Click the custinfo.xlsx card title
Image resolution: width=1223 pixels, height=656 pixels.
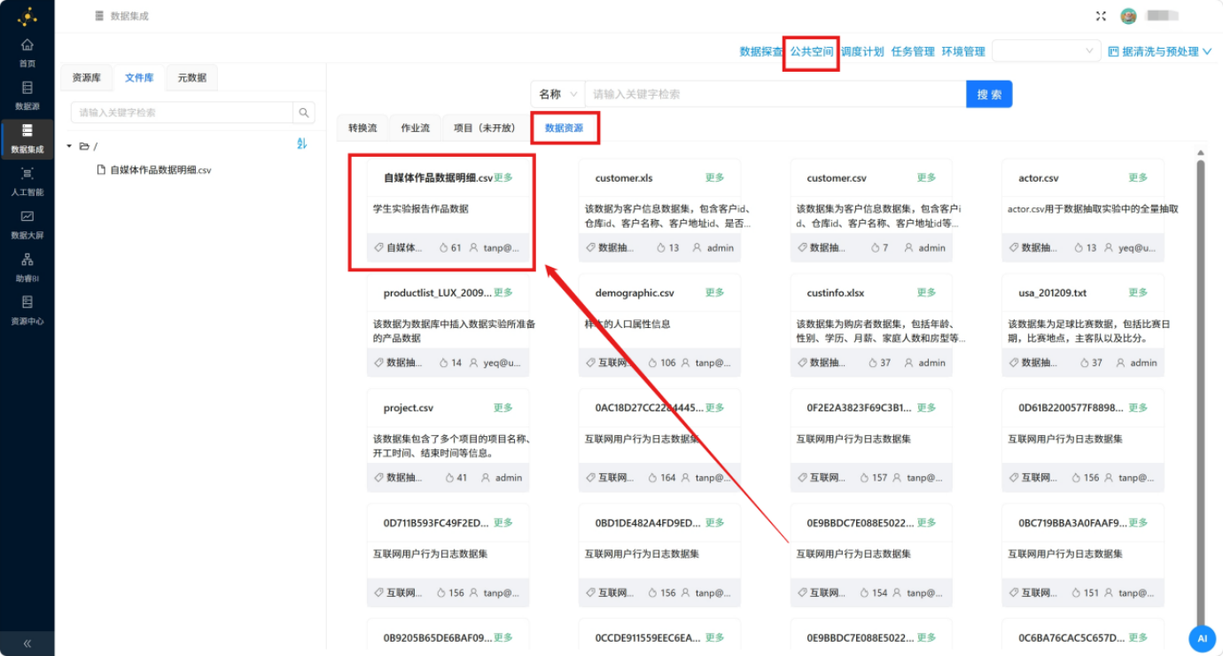(836, 293)
